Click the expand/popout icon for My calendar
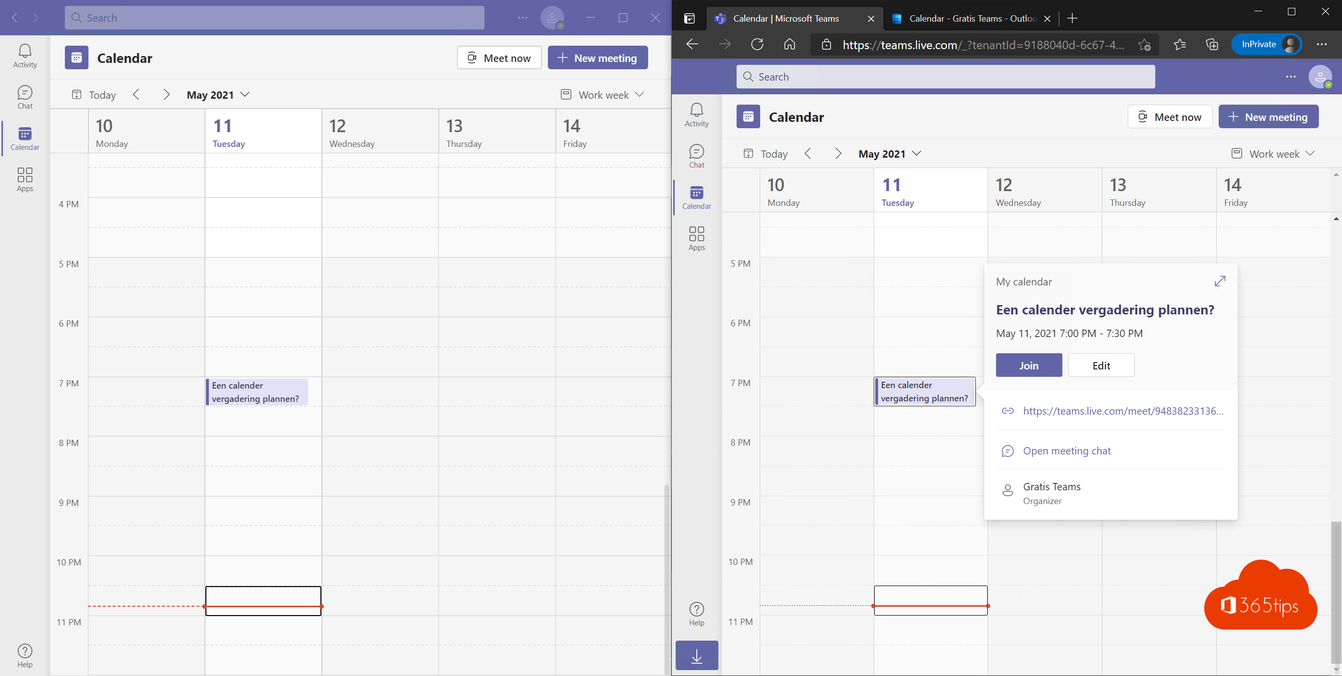 click(1221, 281)
